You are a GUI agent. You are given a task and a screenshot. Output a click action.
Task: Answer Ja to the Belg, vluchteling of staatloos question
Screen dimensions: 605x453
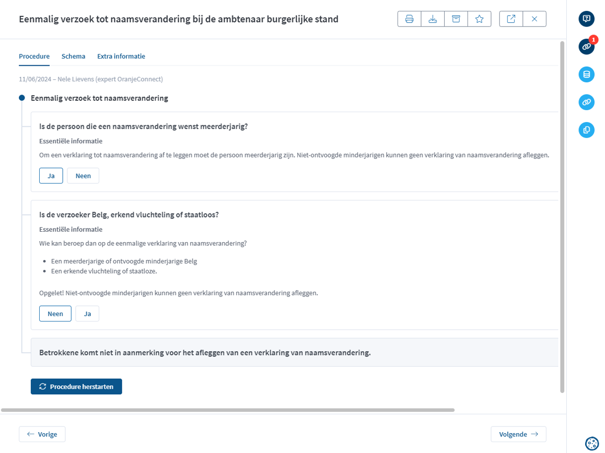point(87,314)
